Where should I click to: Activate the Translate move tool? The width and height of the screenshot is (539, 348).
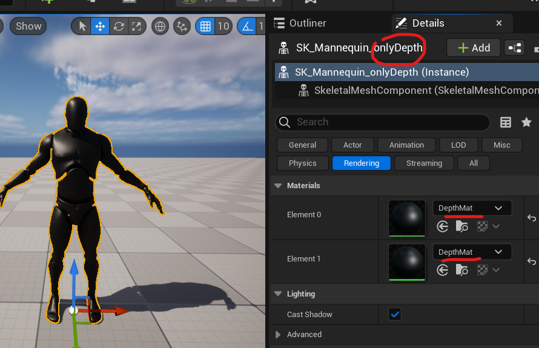point(100,26)
